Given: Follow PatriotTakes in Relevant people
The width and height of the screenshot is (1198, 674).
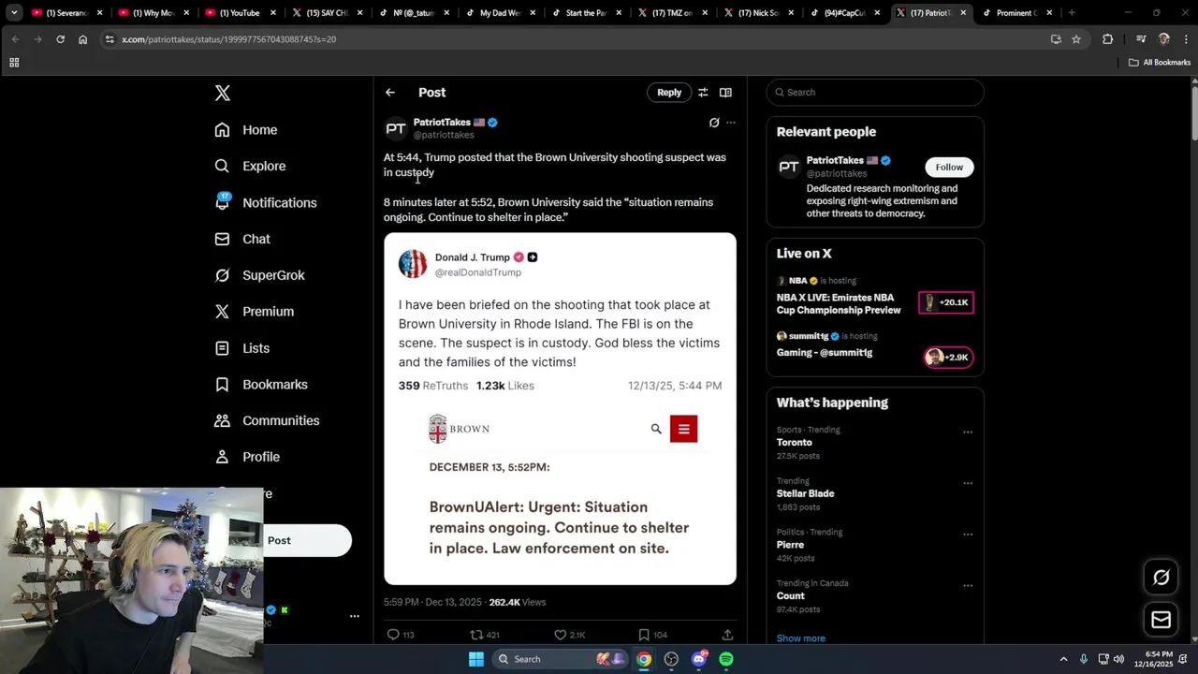Looking at the screenshot, I should click(949, 167).
